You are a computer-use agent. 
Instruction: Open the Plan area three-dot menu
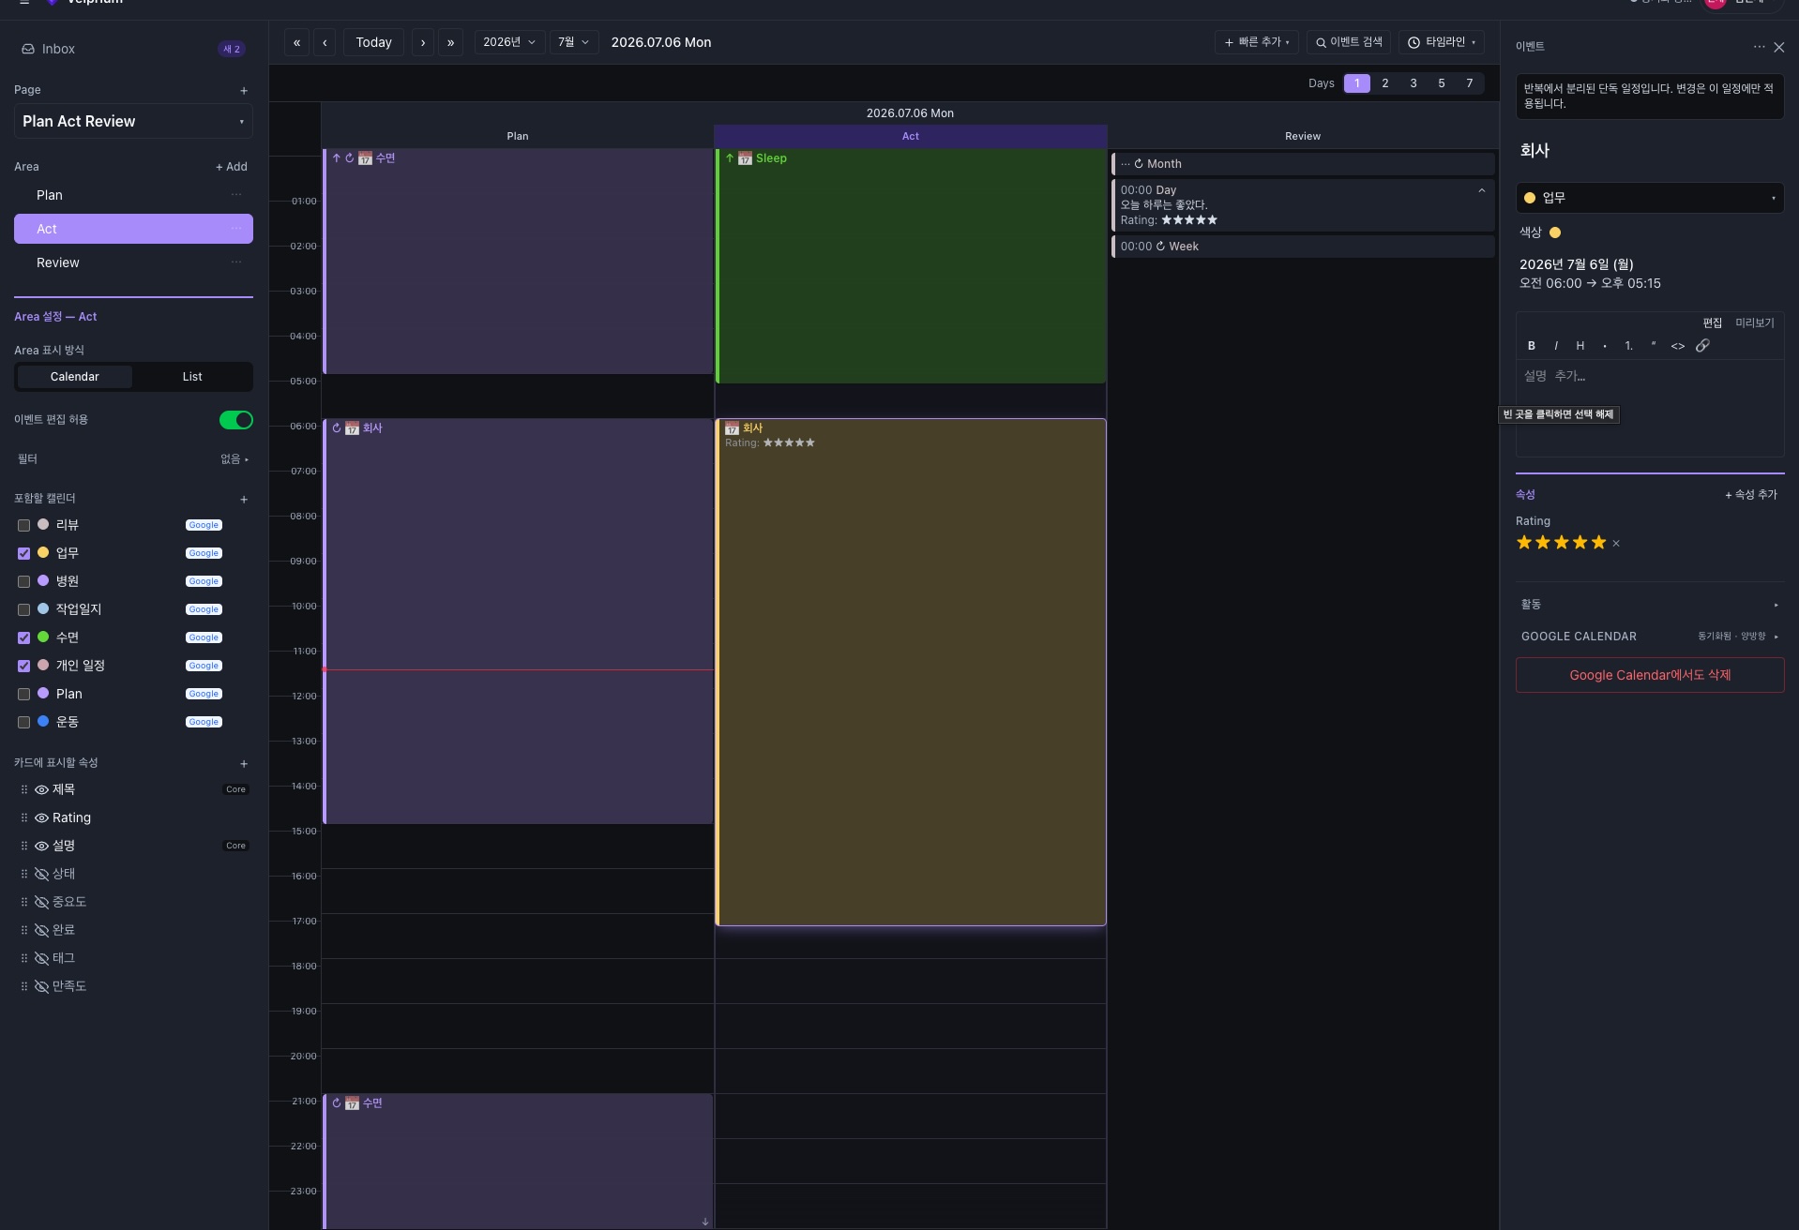click(x=236, y=195)
